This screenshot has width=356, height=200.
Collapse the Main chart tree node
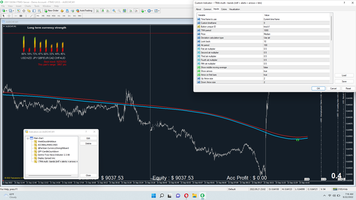click(28, 138)
